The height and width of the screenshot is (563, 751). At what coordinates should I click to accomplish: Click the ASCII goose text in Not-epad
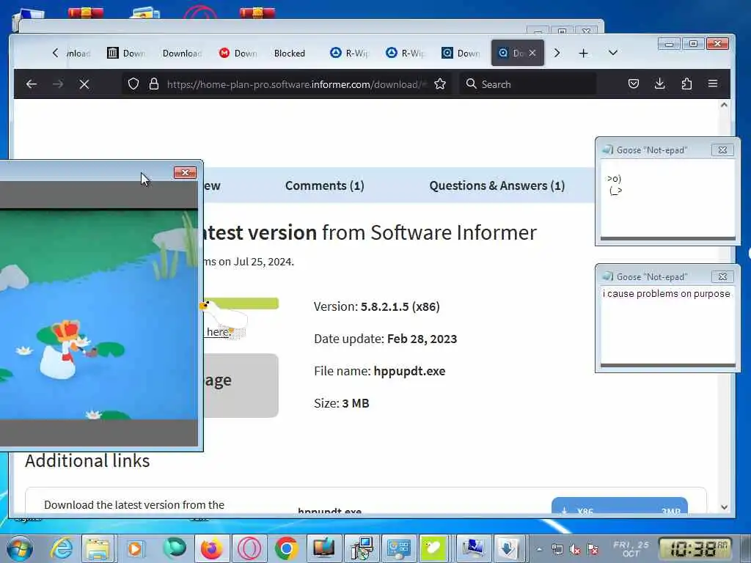[615, 185]
